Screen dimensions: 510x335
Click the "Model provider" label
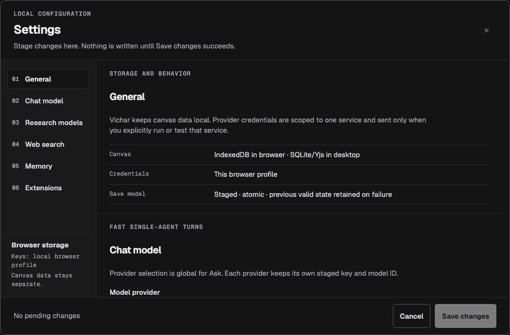(135, 292)
